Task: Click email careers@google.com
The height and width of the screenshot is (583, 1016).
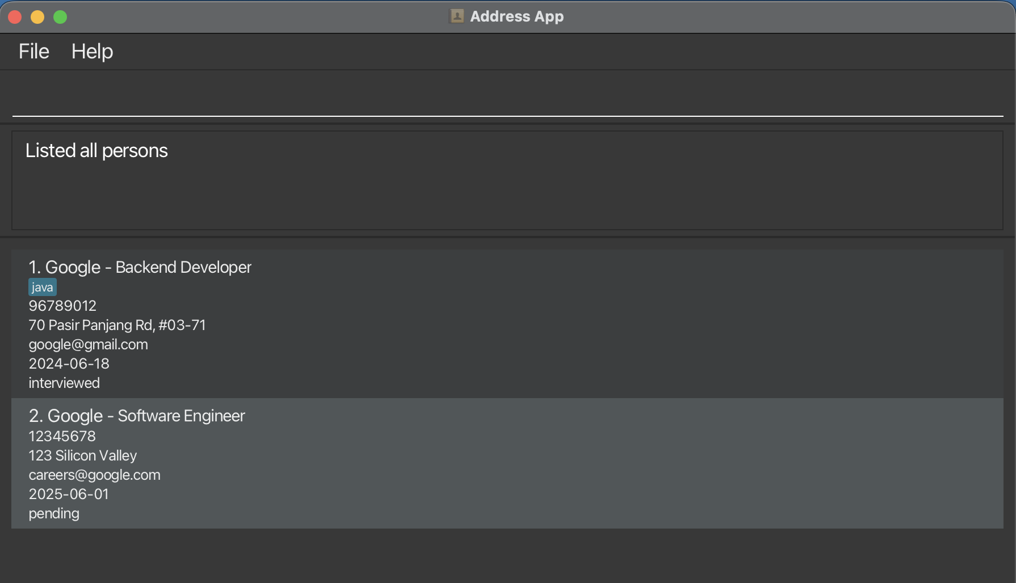Action: tap(94, 475)
